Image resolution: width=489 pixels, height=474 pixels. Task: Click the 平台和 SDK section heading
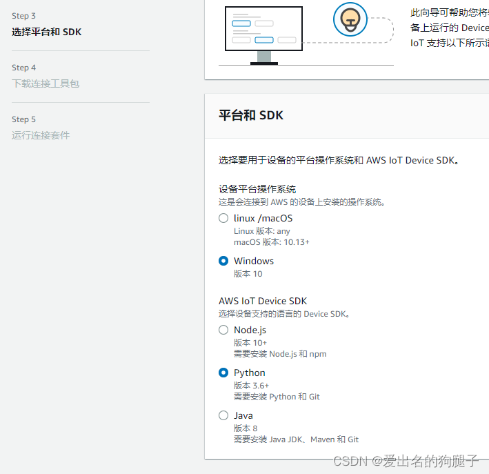coord(251,115)
